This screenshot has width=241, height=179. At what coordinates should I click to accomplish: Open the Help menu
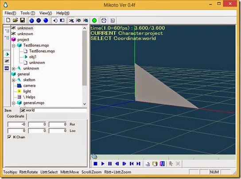pos(63,13)
